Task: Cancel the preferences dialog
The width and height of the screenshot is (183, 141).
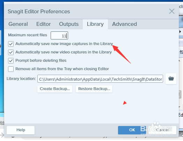Action: coord(162,130)
